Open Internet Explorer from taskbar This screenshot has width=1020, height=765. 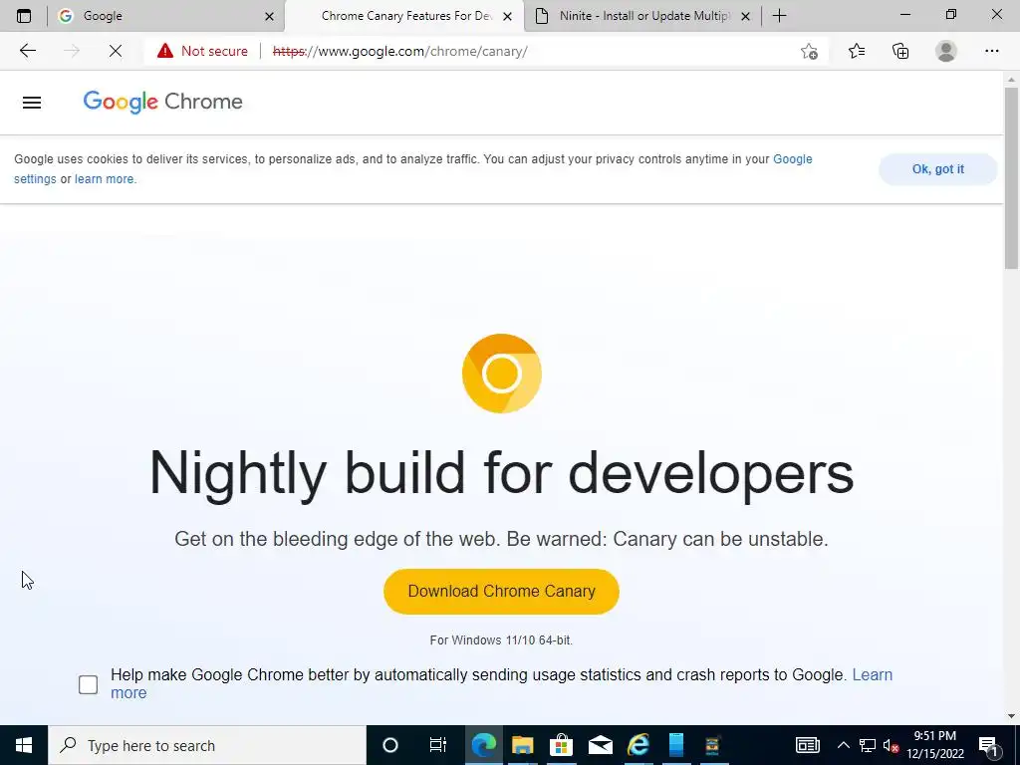[638, 745]
